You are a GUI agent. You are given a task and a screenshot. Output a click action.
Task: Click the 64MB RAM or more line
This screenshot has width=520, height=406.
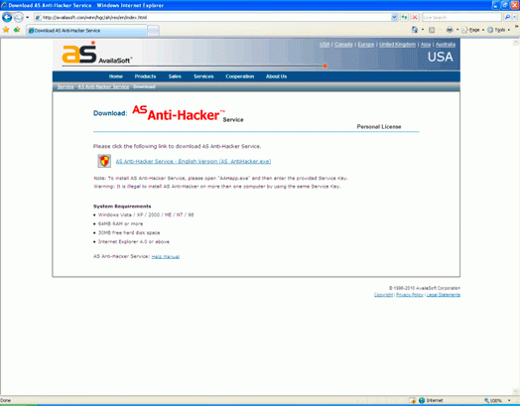121,223
